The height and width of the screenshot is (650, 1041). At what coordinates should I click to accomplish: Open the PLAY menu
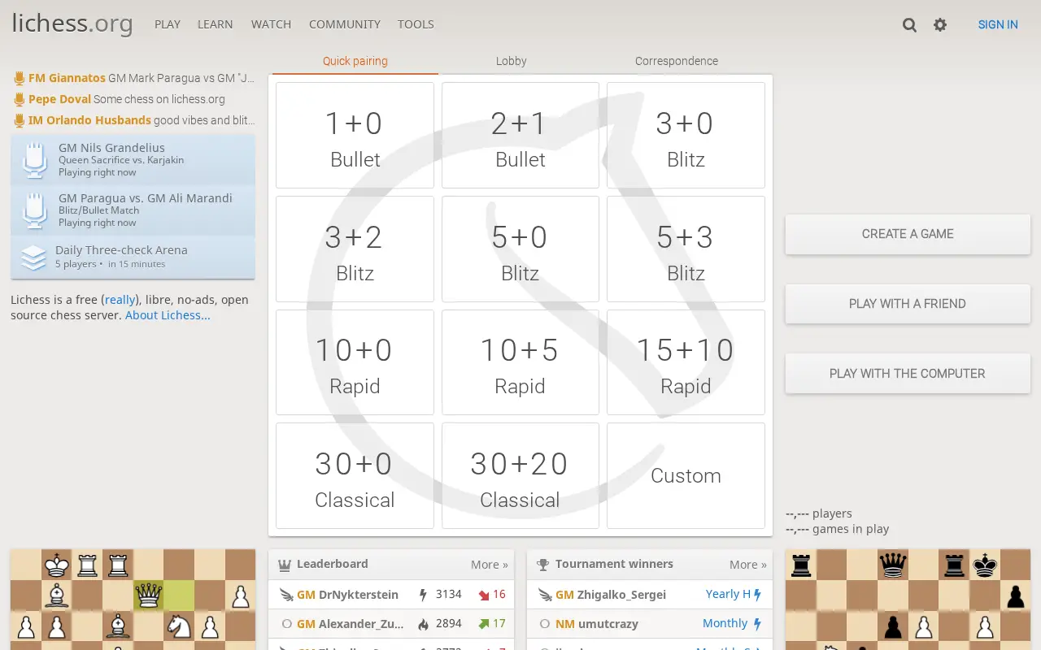(168, 24)
